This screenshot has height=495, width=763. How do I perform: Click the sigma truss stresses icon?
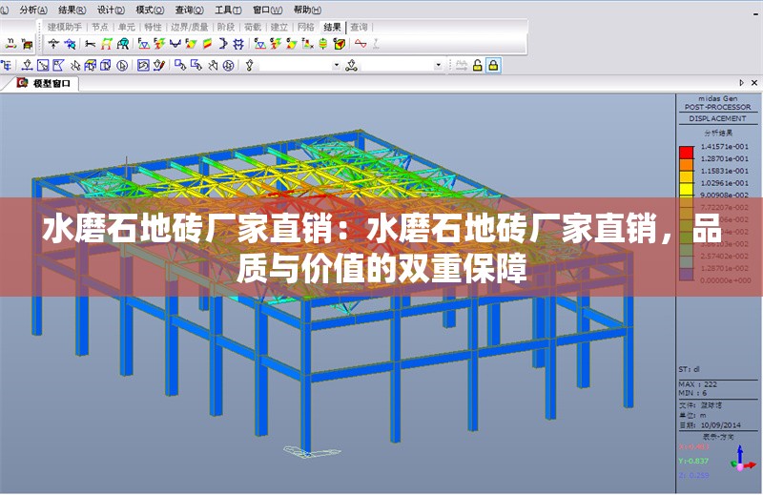[260, 44]
